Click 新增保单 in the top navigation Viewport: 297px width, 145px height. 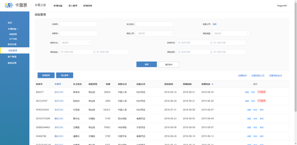(x=88, y=6)
